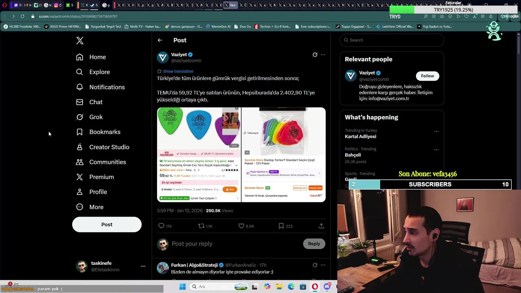The height and width of the screenshot is (293, 521).
Task: Open the Windows Start menu
Action: click(182, 286)
